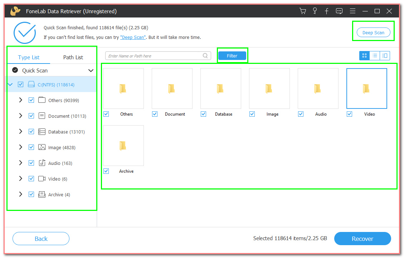
Task: Uncheck Archive (4) checkbox in tree
Action: tap(31, 194)
